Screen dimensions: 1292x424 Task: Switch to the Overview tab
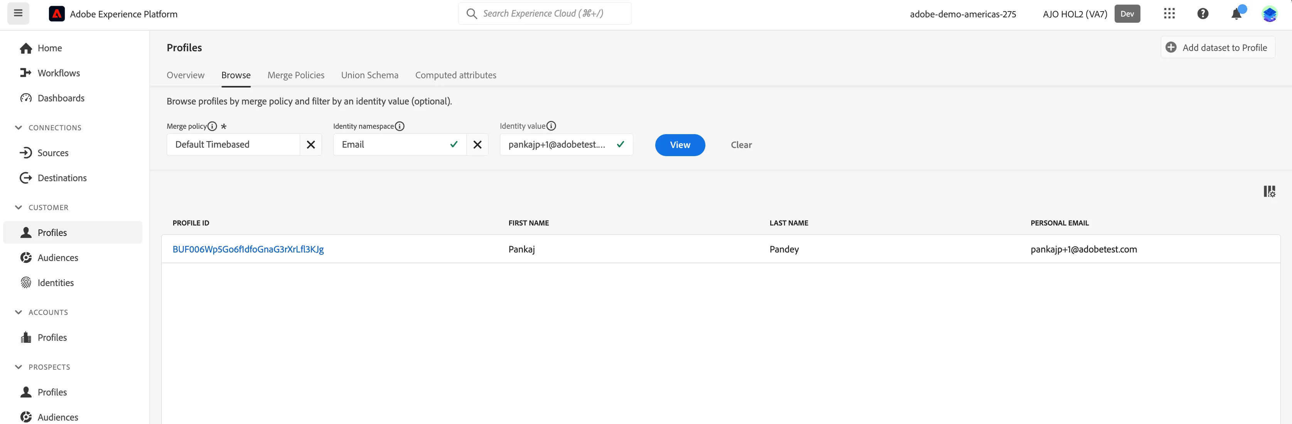pyautogui.click(x=186, y=75)
